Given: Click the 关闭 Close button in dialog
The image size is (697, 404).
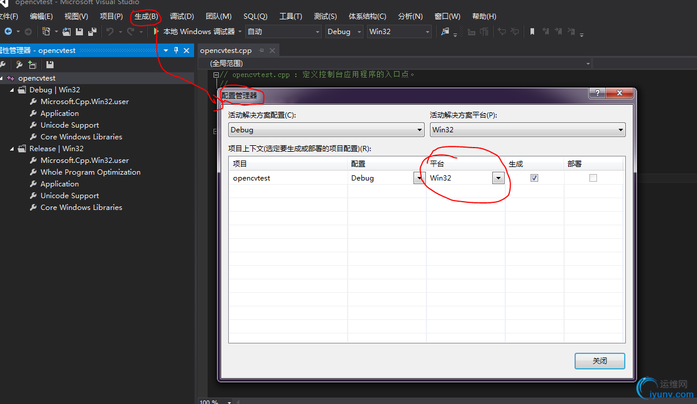Looking at the screenshot, I should (x=599, y=361).
